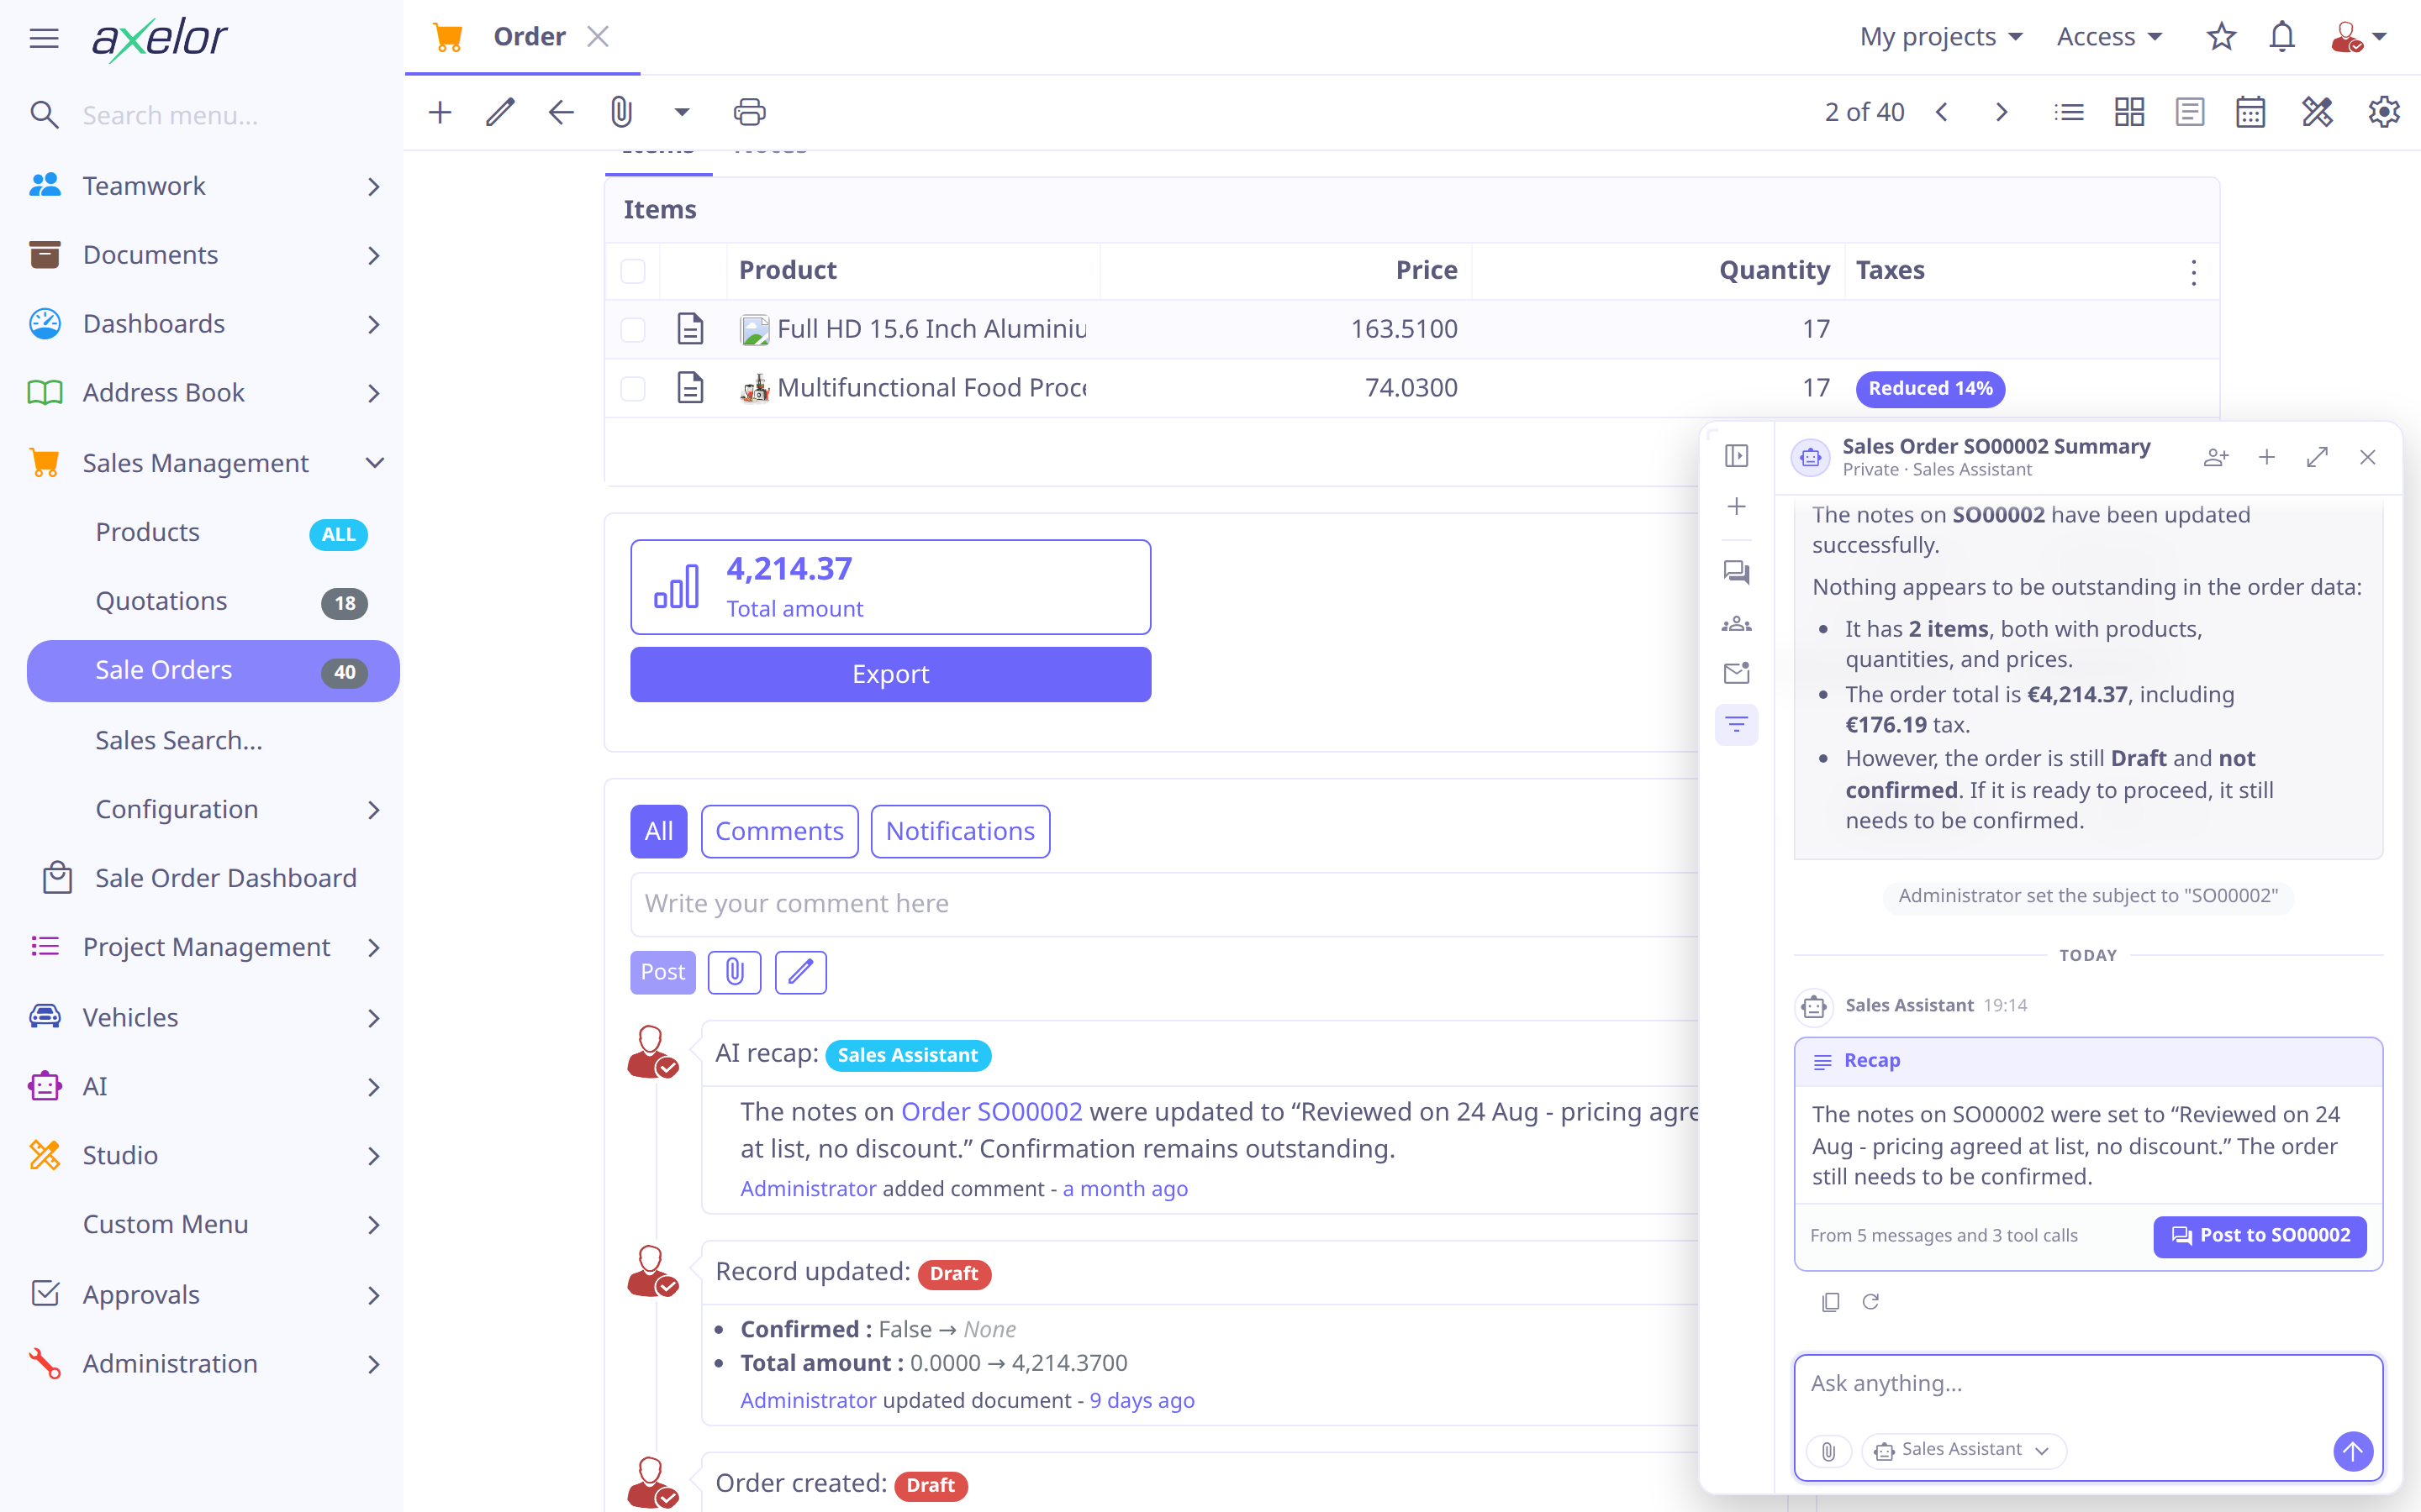Expand the assistant chat panel to fullscreen
Image resolution: width=2421 pixels, height=1512 pixels.
coord(2317,457)
